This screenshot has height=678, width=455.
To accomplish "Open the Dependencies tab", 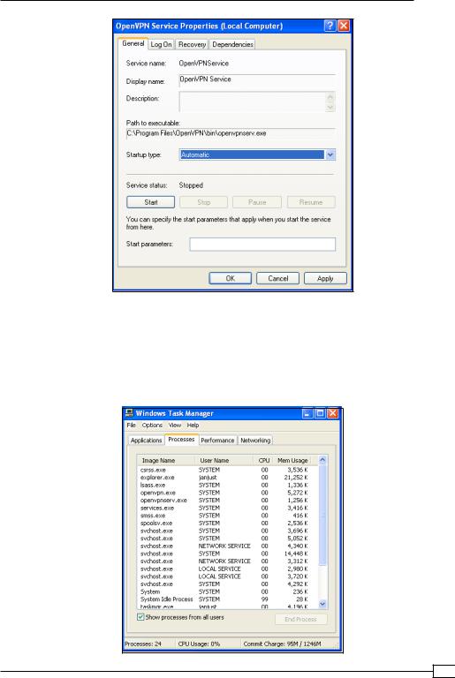I will tap(232, 44).
